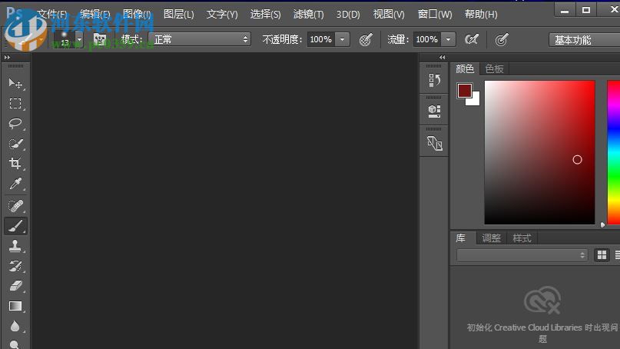Open the brush preset picker arrow

point(79,39)
